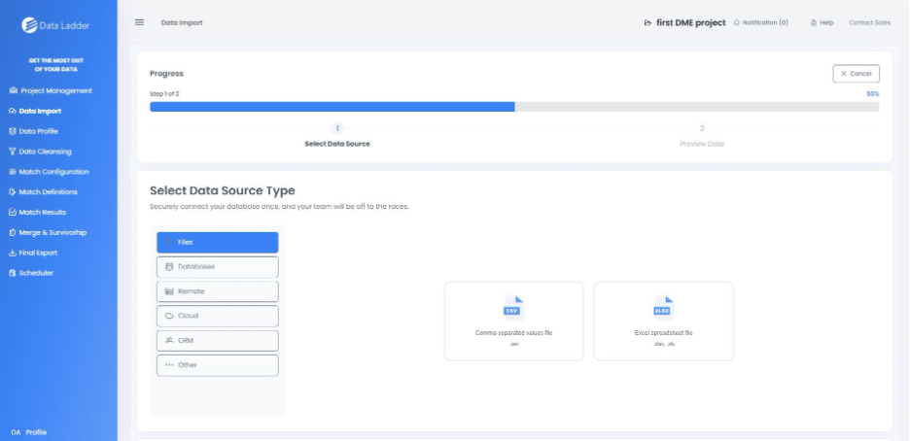Select step 2 Preview Data
This screenshot has height=441, width=910.
coord(702,136)
